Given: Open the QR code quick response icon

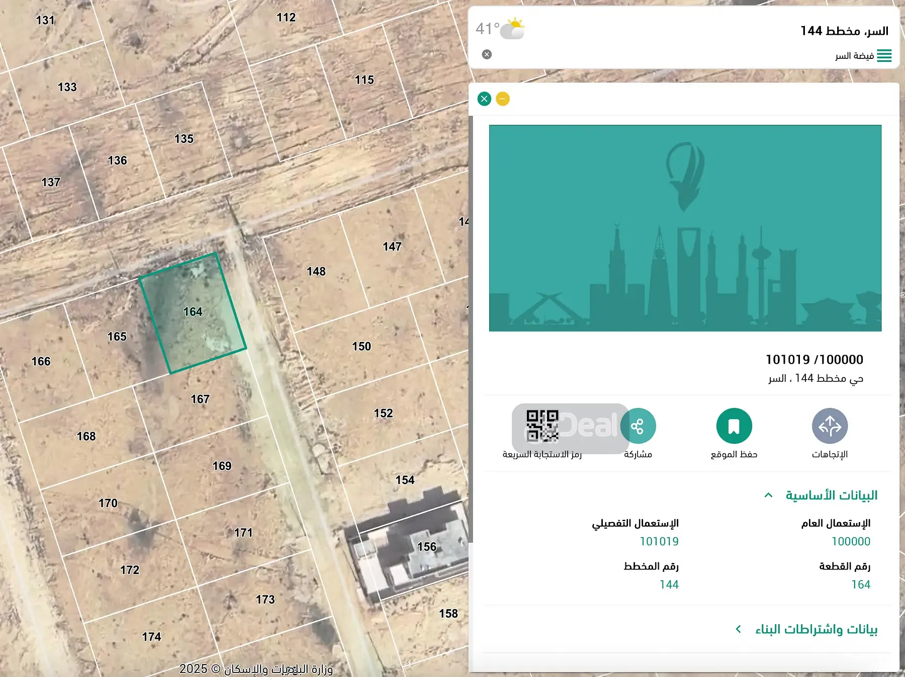Looking at the screenshot, I should (x=542, y=426).
